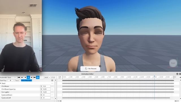Jump to the last keyframe

[x=35, y=77]
